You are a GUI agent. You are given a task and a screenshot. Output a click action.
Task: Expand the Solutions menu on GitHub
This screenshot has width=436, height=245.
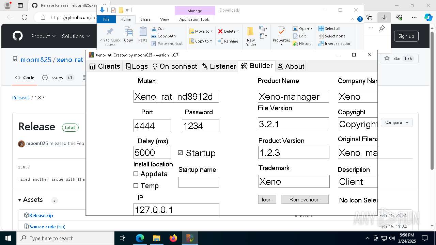[x=76, y=36]
